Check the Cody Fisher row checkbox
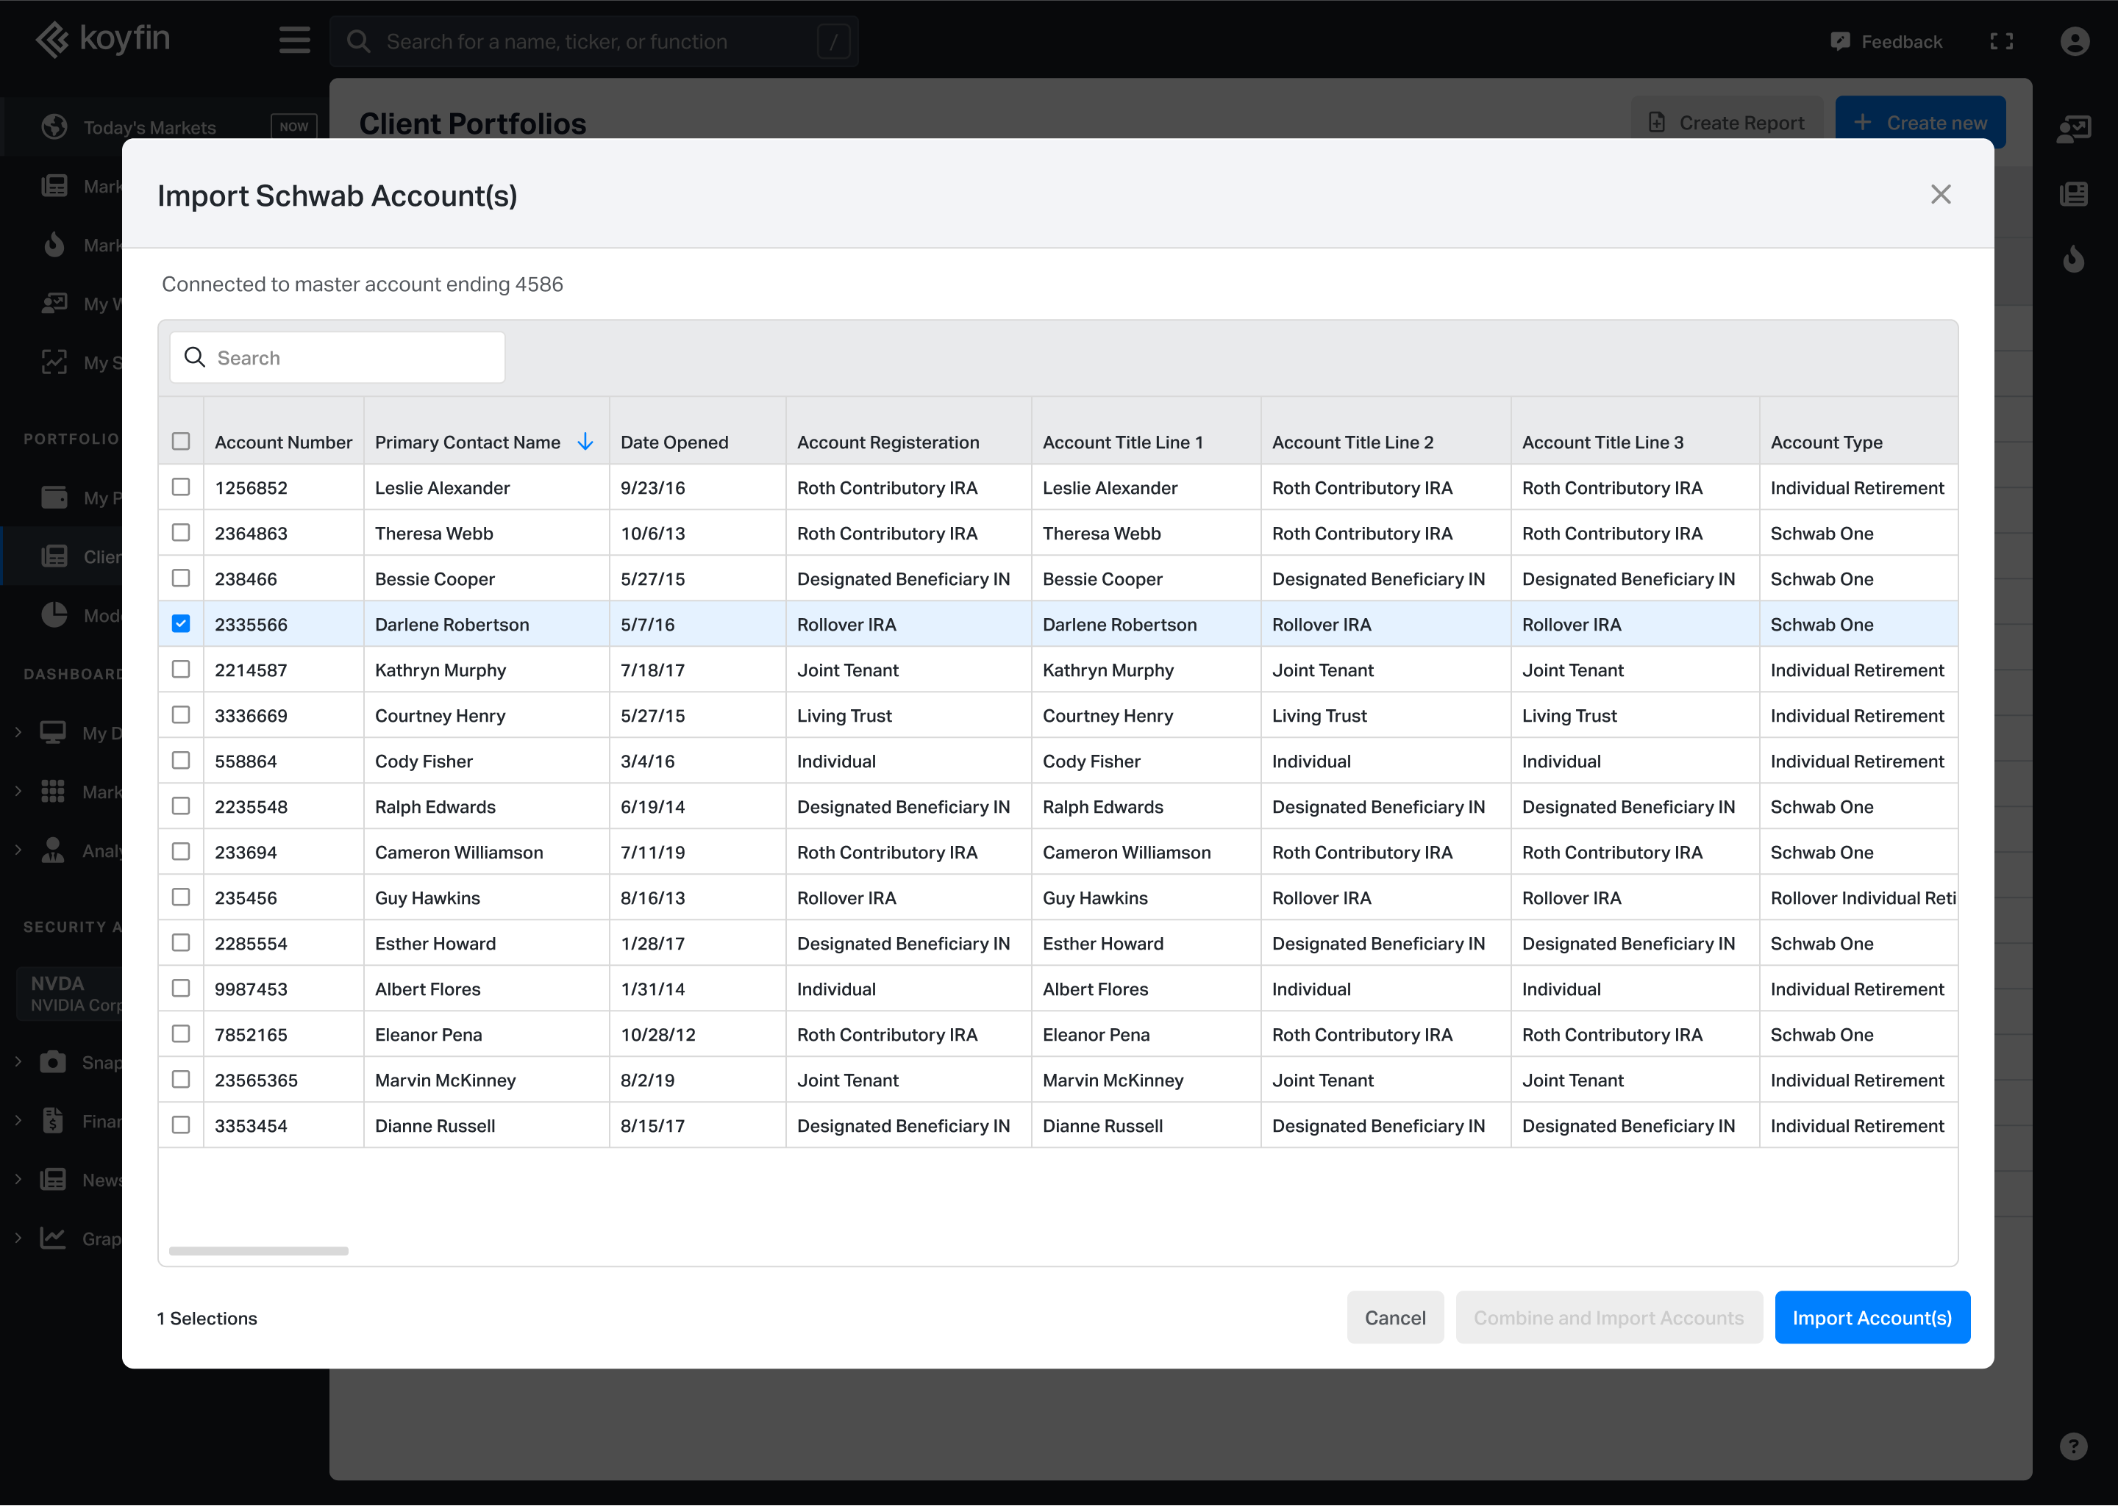Image resolution: width=2118 pixels, height=1506 pixels. (x=181, y=761)
